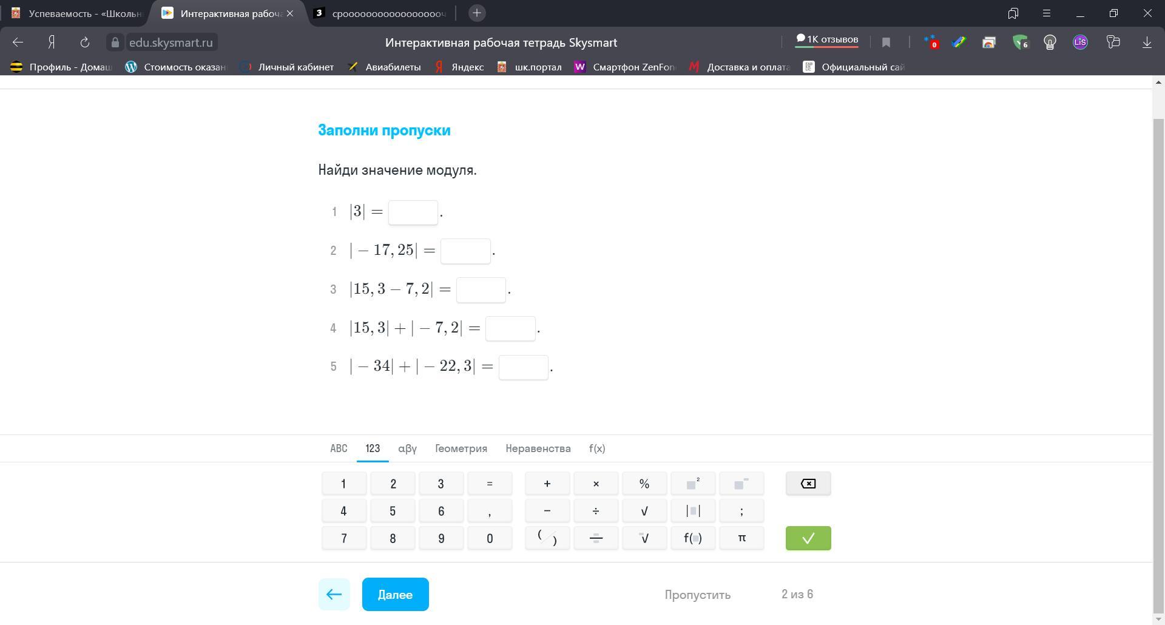Click the 5 key on math keyboard

coord(393,511)
